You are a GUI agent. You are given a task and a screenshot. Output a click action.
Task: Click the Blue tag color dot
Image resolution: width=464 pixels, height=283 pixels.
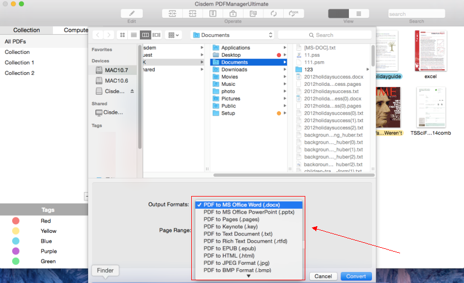(x=15, y=241)
